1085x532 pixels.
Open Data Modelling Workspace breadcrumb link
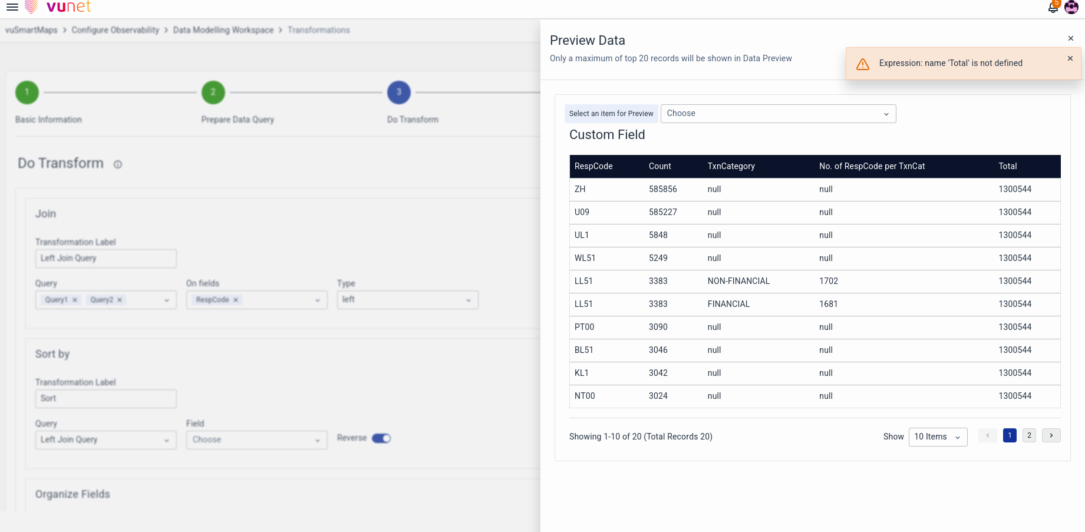pyautogui.click(x=223, y=30)
